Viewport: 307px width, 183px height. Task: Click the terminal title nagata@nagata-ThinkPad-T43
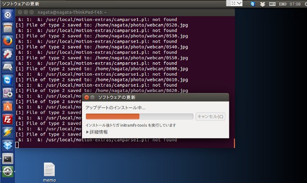pos(72,12)
